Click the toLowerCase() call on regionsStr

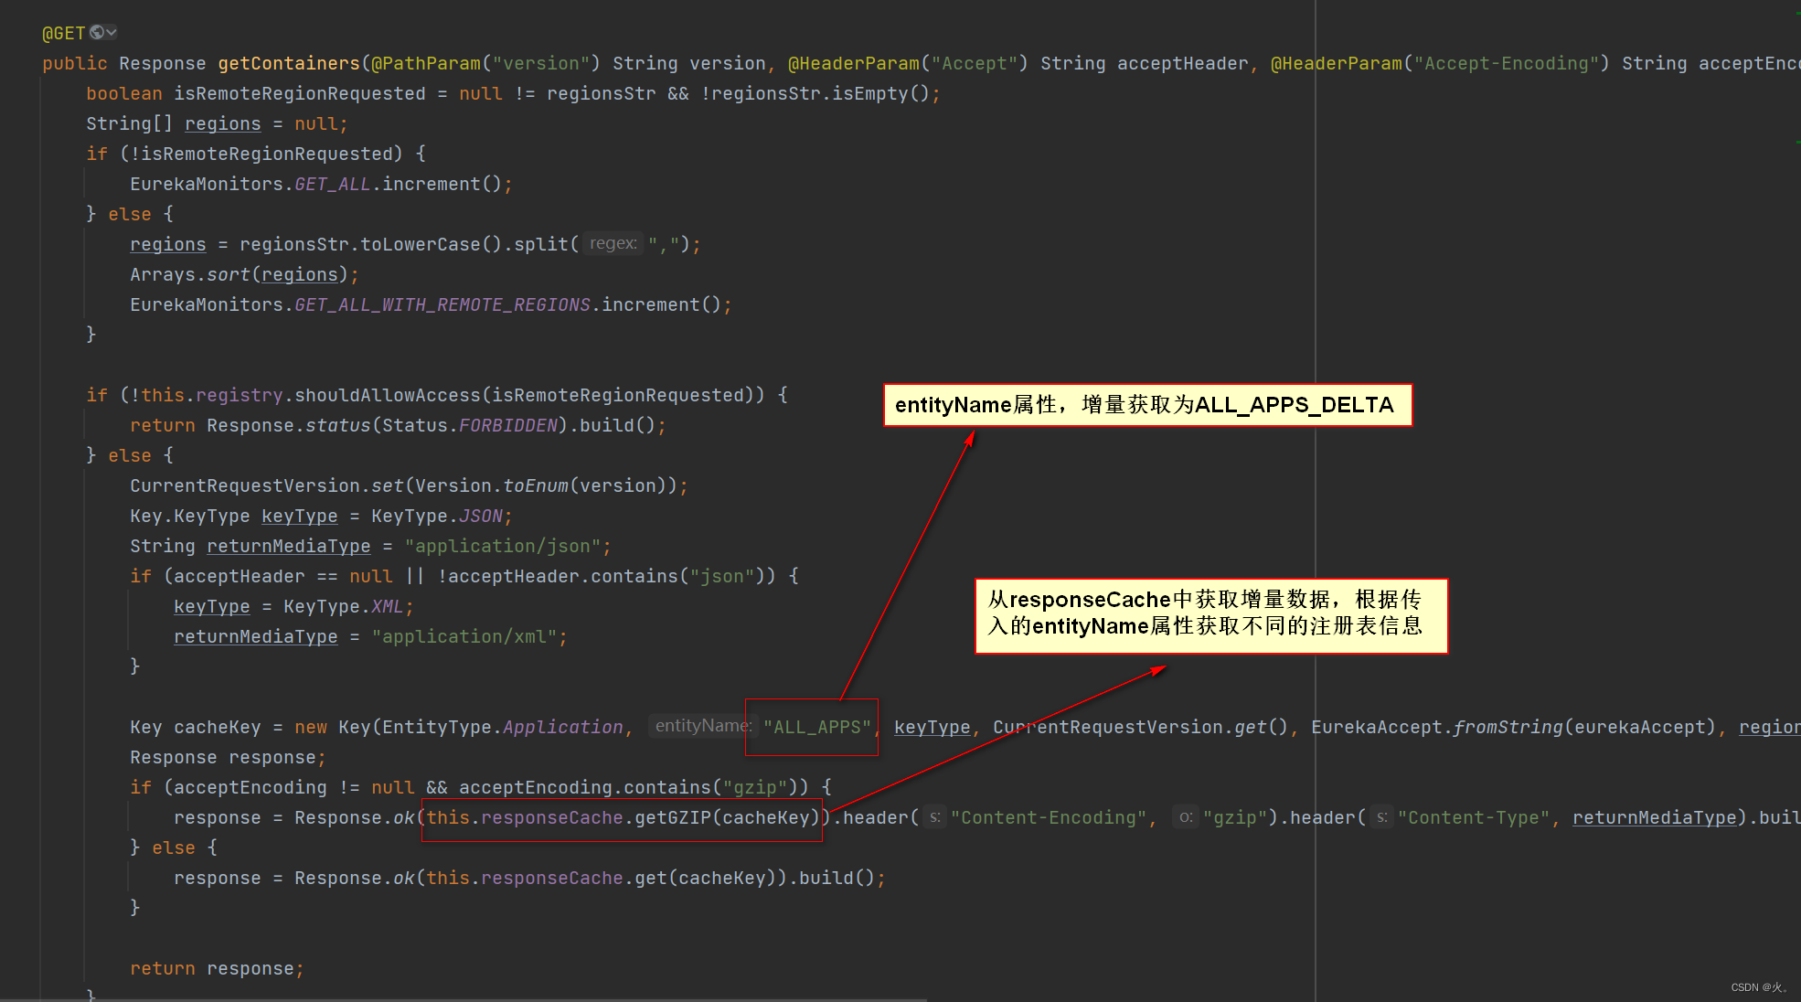pos(432,244)
